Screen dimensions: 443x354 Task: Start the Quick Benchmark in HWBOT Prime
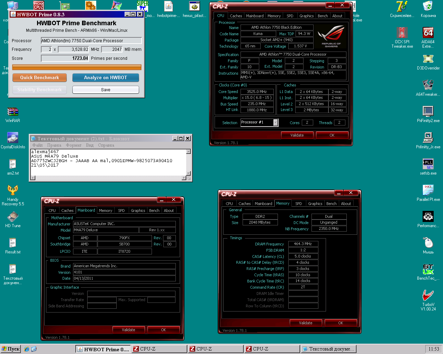click(39, 78)
